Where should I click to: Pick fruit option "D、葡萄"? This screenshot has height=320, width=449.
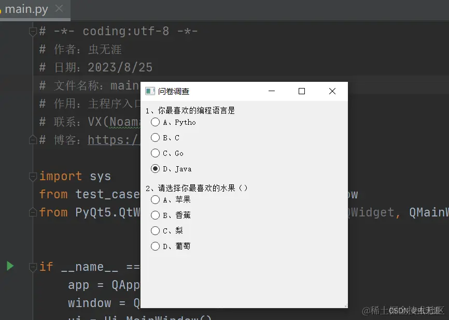pos(156,246)
